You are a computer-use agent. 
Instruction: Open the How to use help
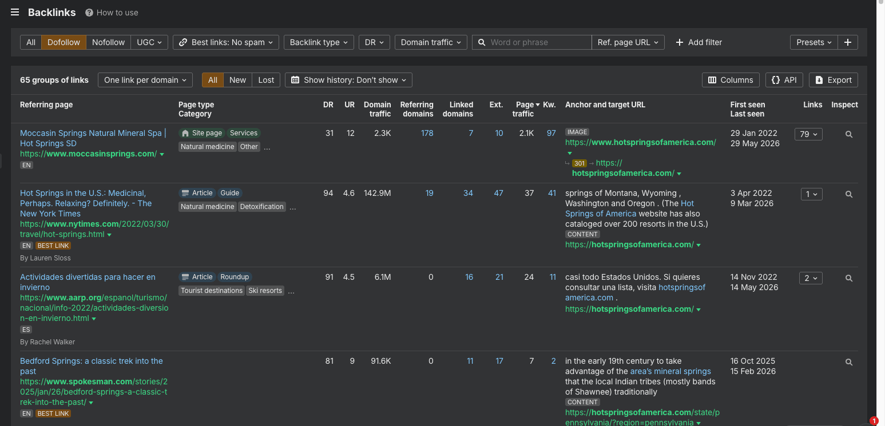click(x=112, y=13)
